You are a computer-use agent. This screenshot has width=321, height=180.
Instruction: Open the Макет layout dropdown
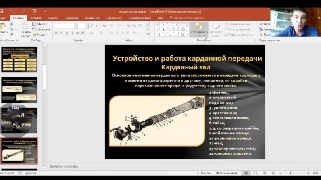(x=40, y=24)
